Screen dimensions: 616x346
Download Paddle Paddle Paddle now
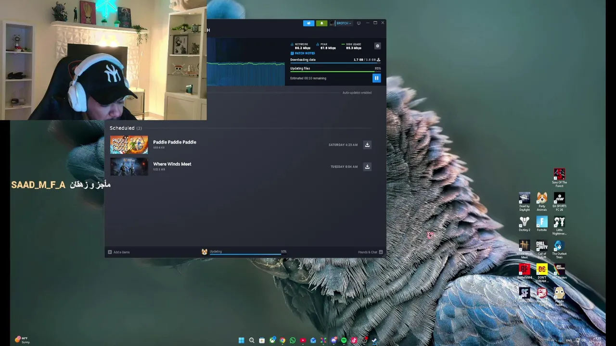[367, 145]
